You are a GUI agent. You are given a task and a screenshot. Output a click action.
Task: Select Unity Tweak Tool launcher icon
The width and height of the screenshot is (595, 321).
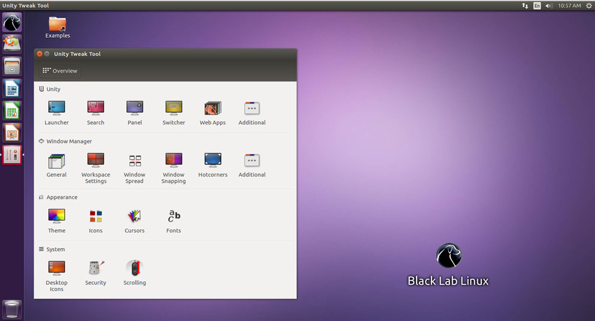click(12, 155)
